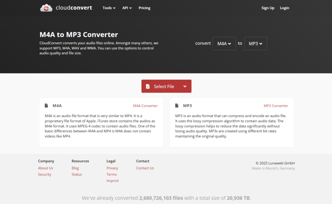
Task: Open the Contact Us footer link
Action: (145, 168)
